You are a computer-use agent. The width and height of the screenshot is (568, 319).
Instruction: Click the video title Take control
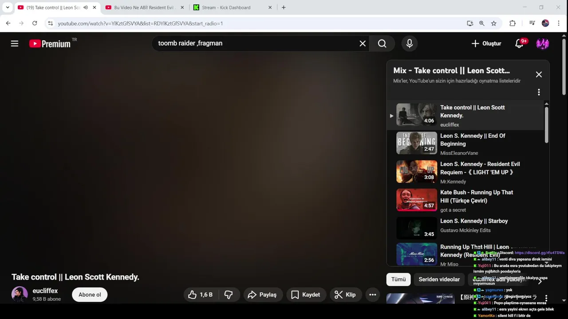[x=75, y=277]
